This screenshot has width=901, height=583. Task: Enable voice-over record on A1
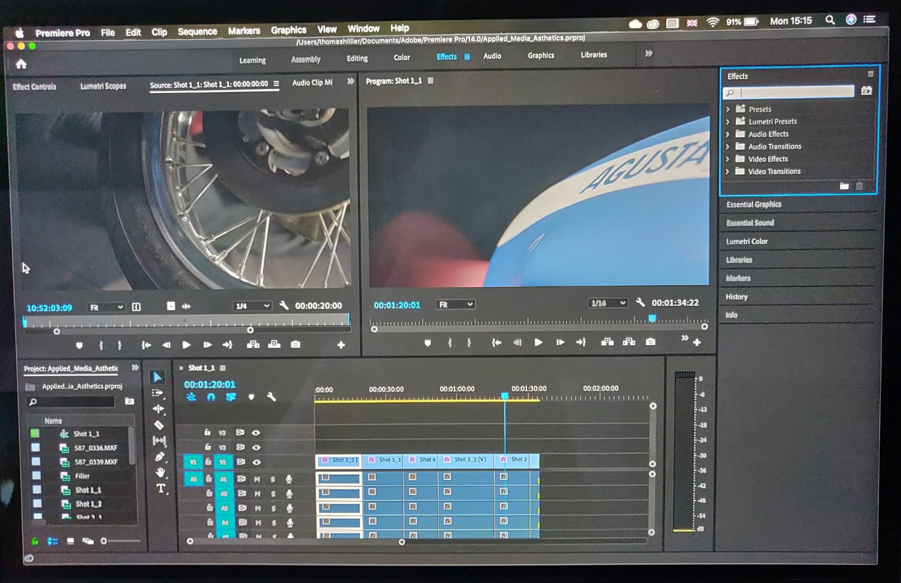(x=289, y=479)
